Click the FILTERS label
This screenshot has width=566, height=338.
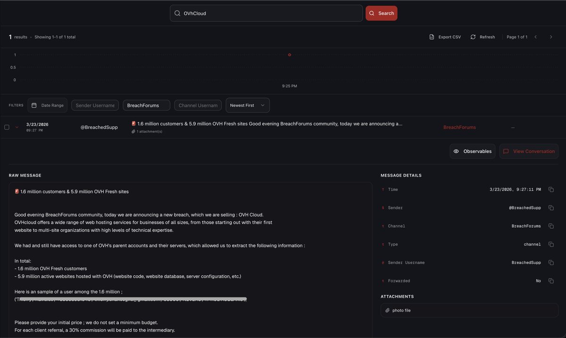pyautogui.click(x=16, y=105)
